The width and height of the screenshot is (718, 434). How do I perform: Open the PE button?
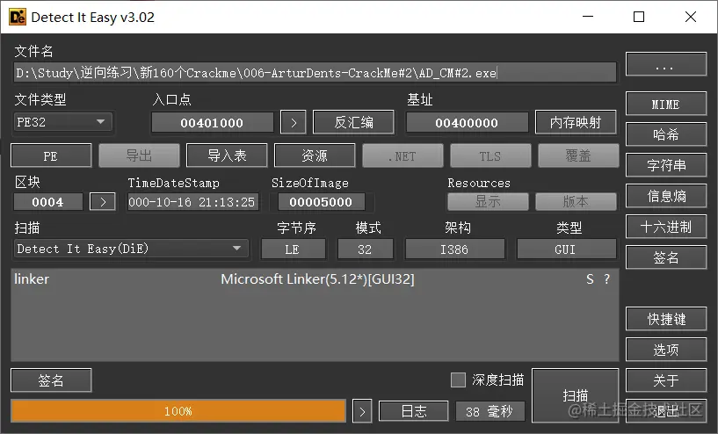[x=51, y=156]
